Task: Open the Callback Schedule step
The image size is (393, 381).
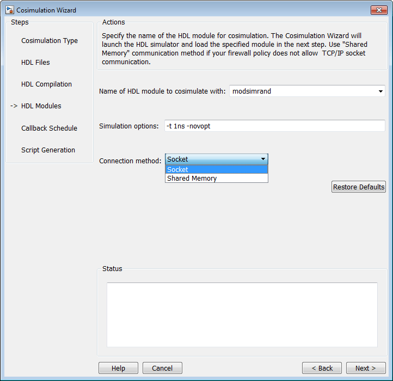Action: (x=49, y=128)
